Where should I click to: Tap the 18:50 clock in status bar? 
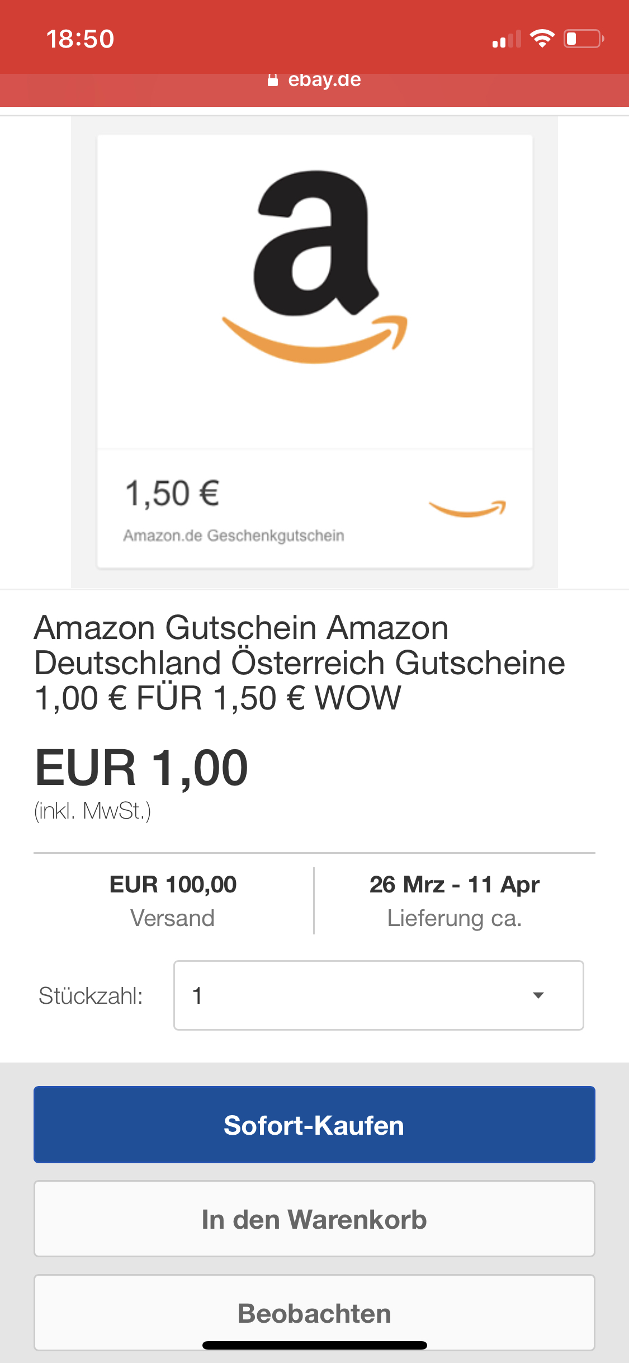pos(80,39)
